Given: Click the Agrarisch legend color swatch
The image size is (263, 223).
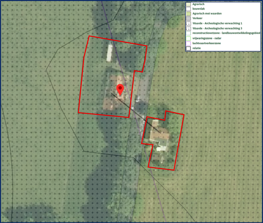Looking at the screenshot, I should point(188,4).
